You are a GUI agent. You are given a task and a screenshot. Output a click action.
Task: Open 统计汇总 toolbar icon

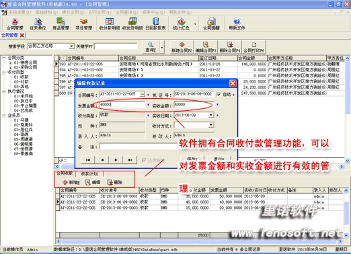(181, 24)
